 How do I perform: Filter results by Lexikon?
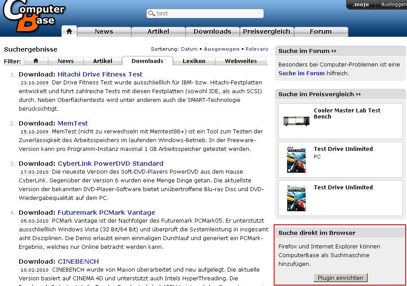(194, 61)
